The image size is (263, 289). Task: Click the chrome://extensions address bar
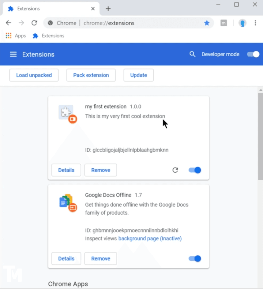129,23
